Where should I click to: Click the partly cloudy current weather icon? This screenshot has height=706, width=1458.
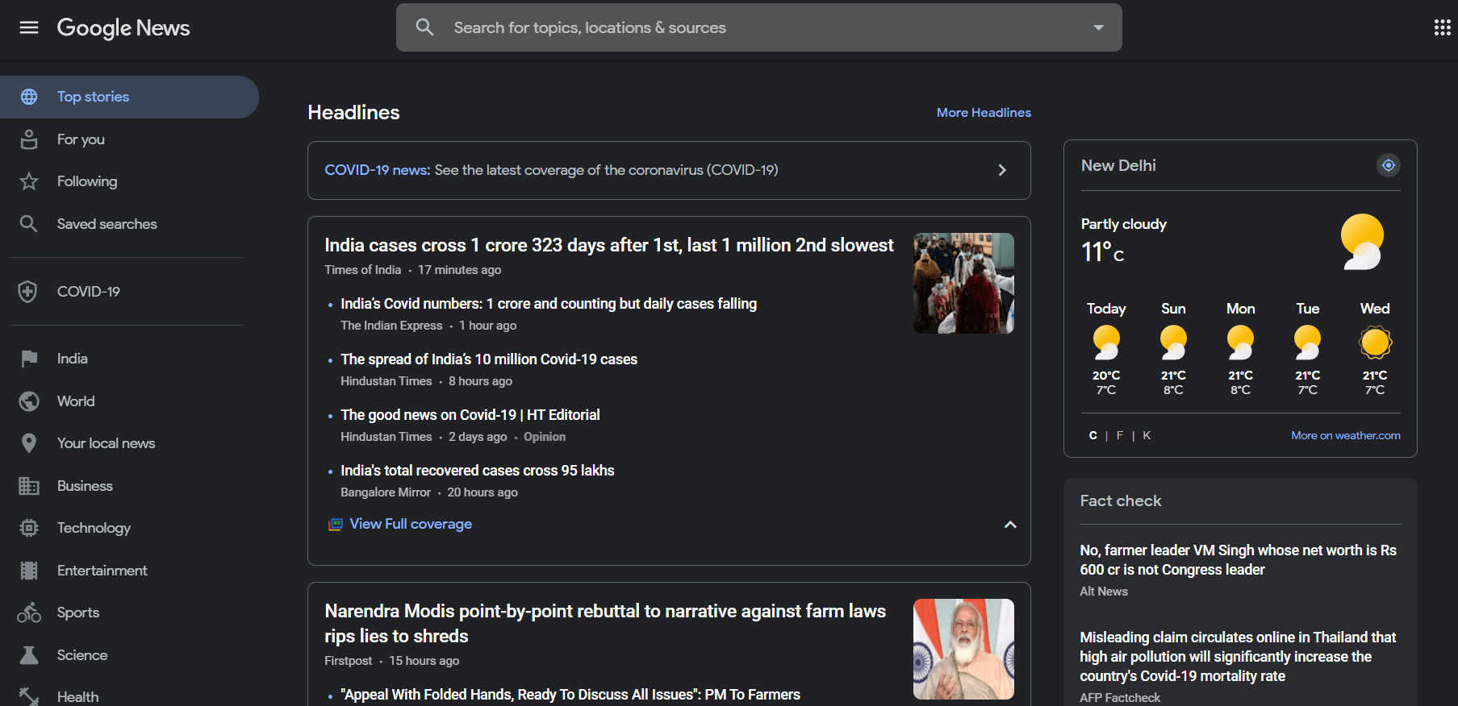point(1362,241)
